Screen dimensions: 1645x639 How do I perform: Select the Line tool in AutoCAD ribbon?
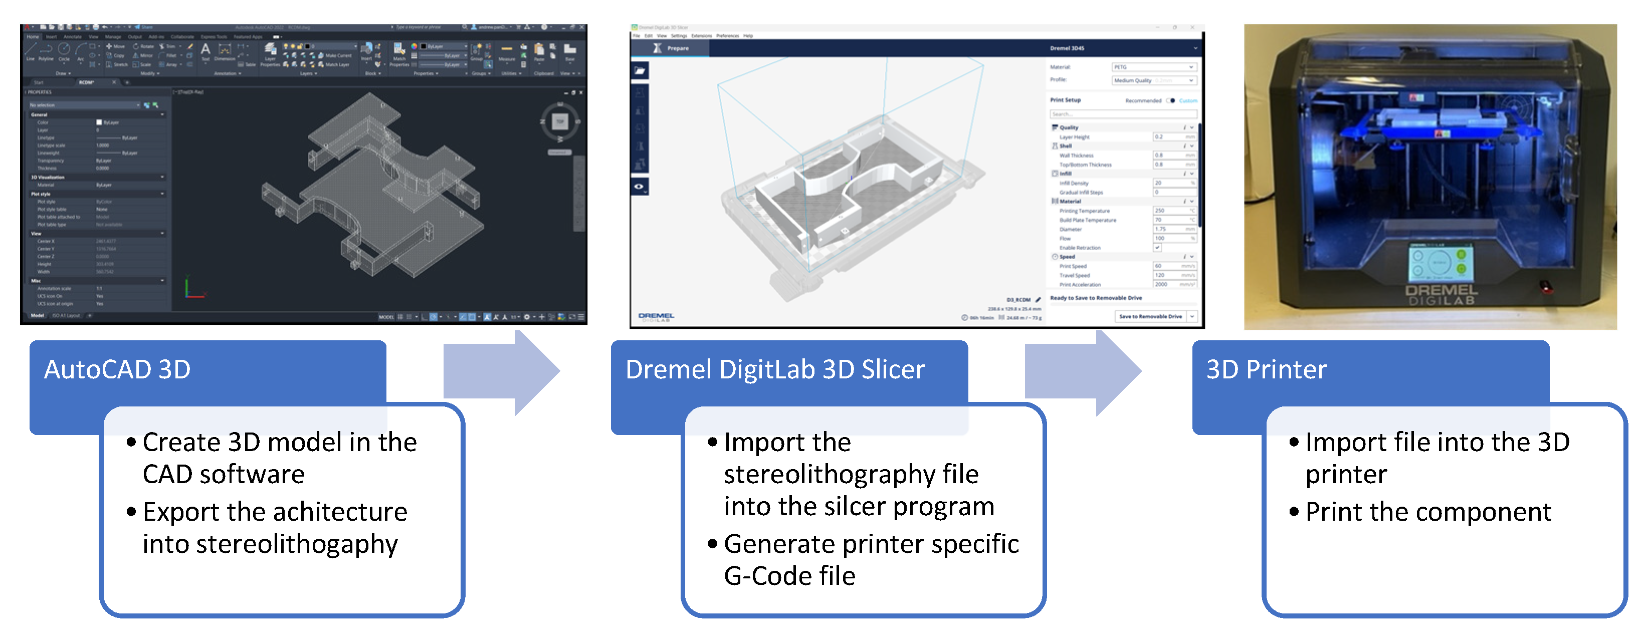tap(31, 50)
